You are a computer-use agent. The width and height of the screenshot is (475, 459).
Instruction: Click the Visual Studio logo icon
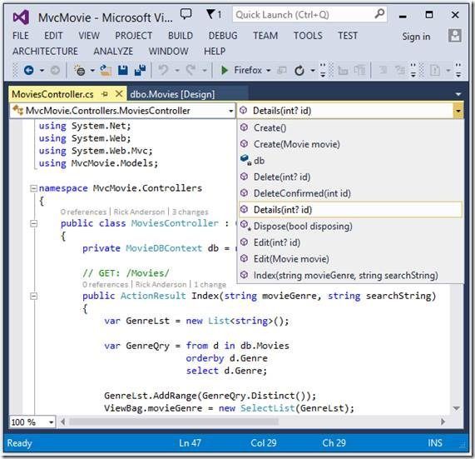click(x=21, y=17)
